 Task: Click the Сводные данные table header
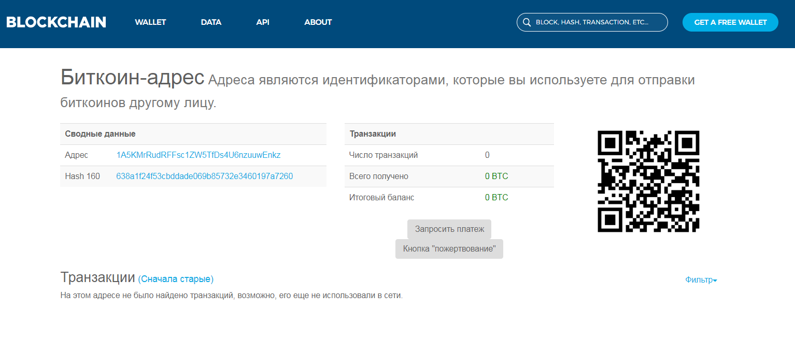coord(101,134)
